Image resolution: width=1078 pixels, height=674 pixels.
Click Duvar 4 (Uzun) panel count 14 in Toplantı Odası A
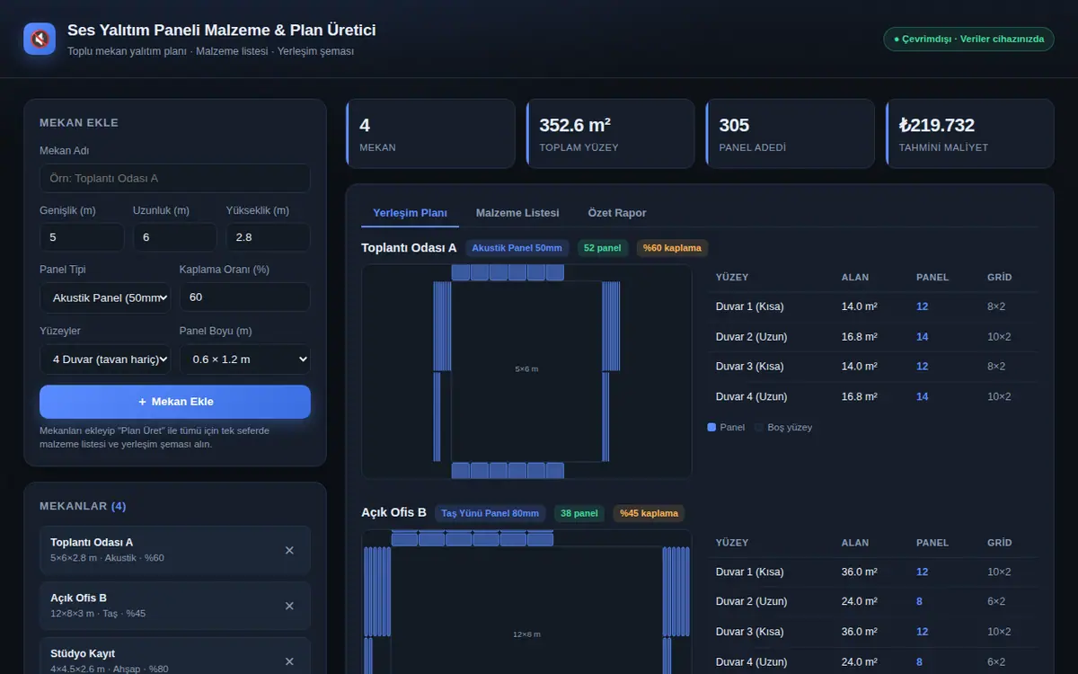click(923, 396)
